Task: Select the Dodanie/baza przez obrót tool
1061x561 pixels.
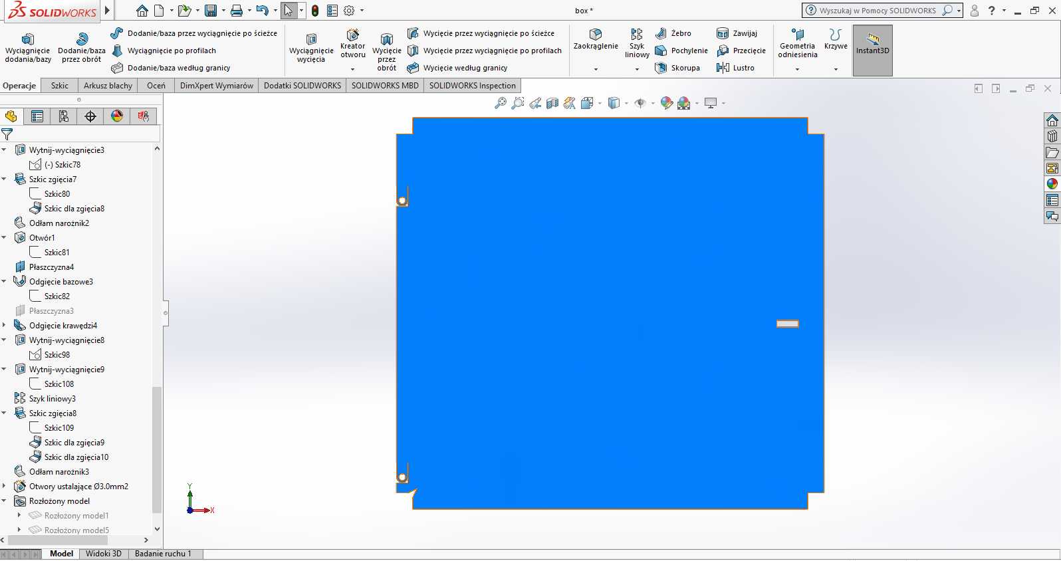Action: point(82,48)
